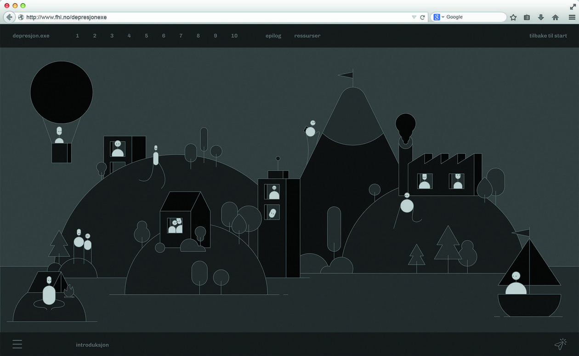Image resolution: width=579 pixels, height=356 pixels.
Task: Expand the URL history dropdown arrow
Action: [x=414, y=17]
